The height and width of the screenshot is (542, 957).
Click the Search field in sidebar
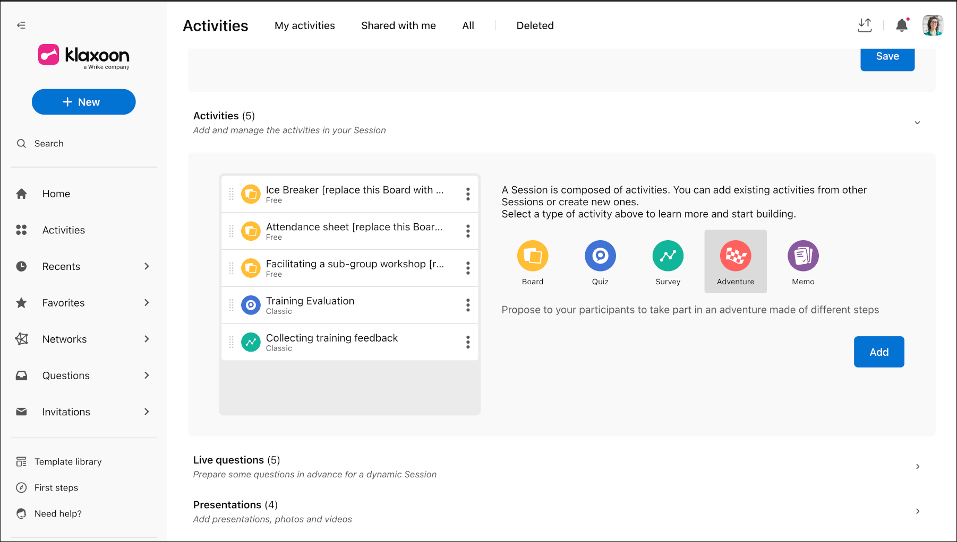click(83, 144)
